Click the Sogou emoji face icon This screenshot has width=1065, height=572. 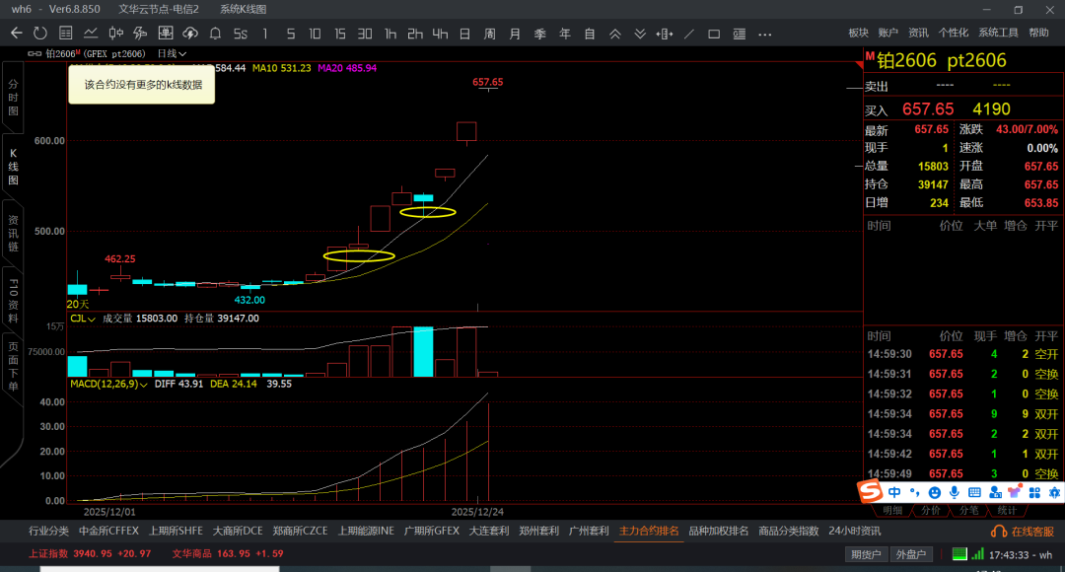[935, 492]
